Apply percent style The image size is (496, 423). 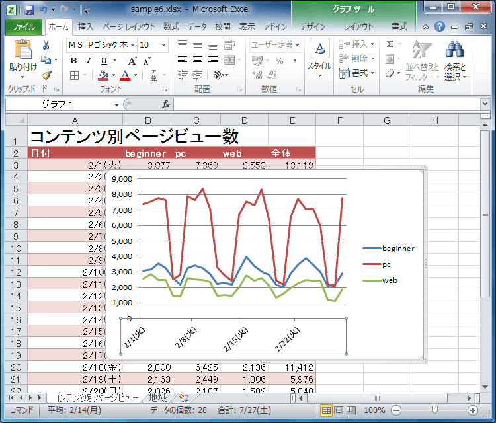pos(279,60)
